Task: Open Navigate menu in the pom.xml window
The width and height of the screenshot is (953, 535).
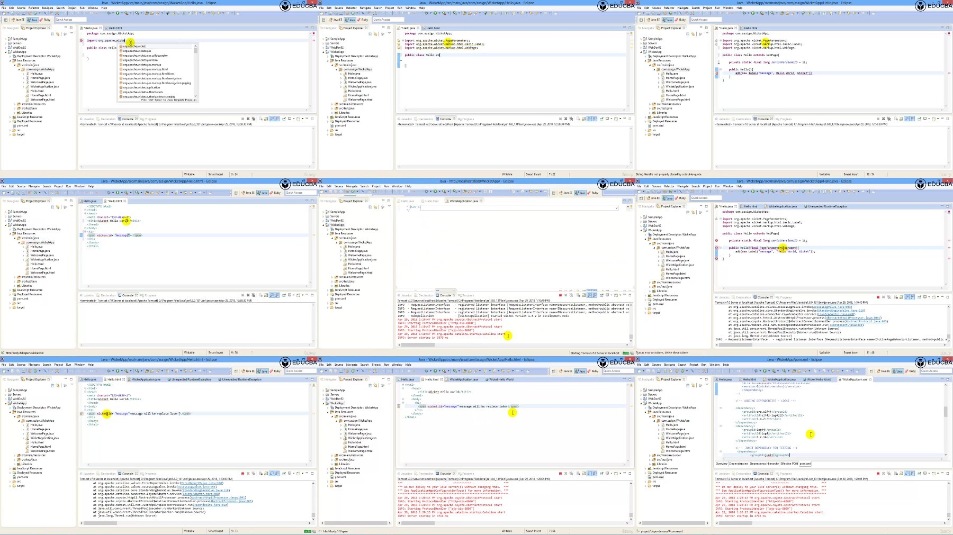Action: coord(669,365)
